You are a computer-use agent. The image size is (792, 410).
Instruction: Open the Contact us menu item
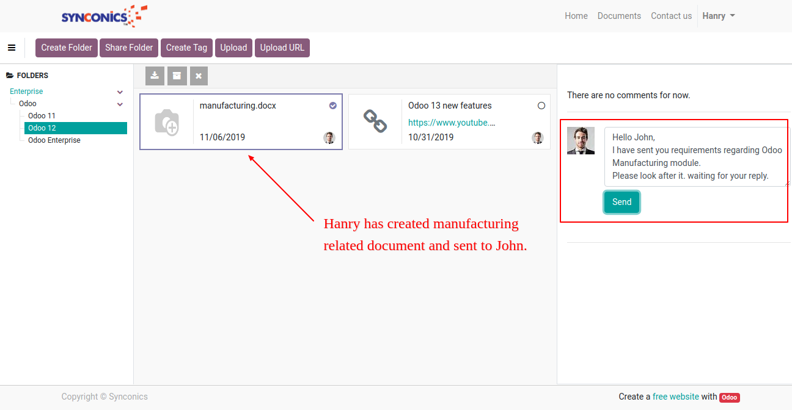point(671,16)
